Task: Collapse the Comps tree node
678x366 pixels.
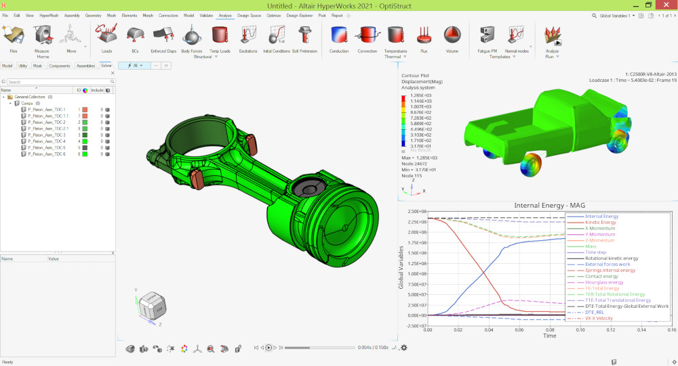Action: (x=10, y=103)
